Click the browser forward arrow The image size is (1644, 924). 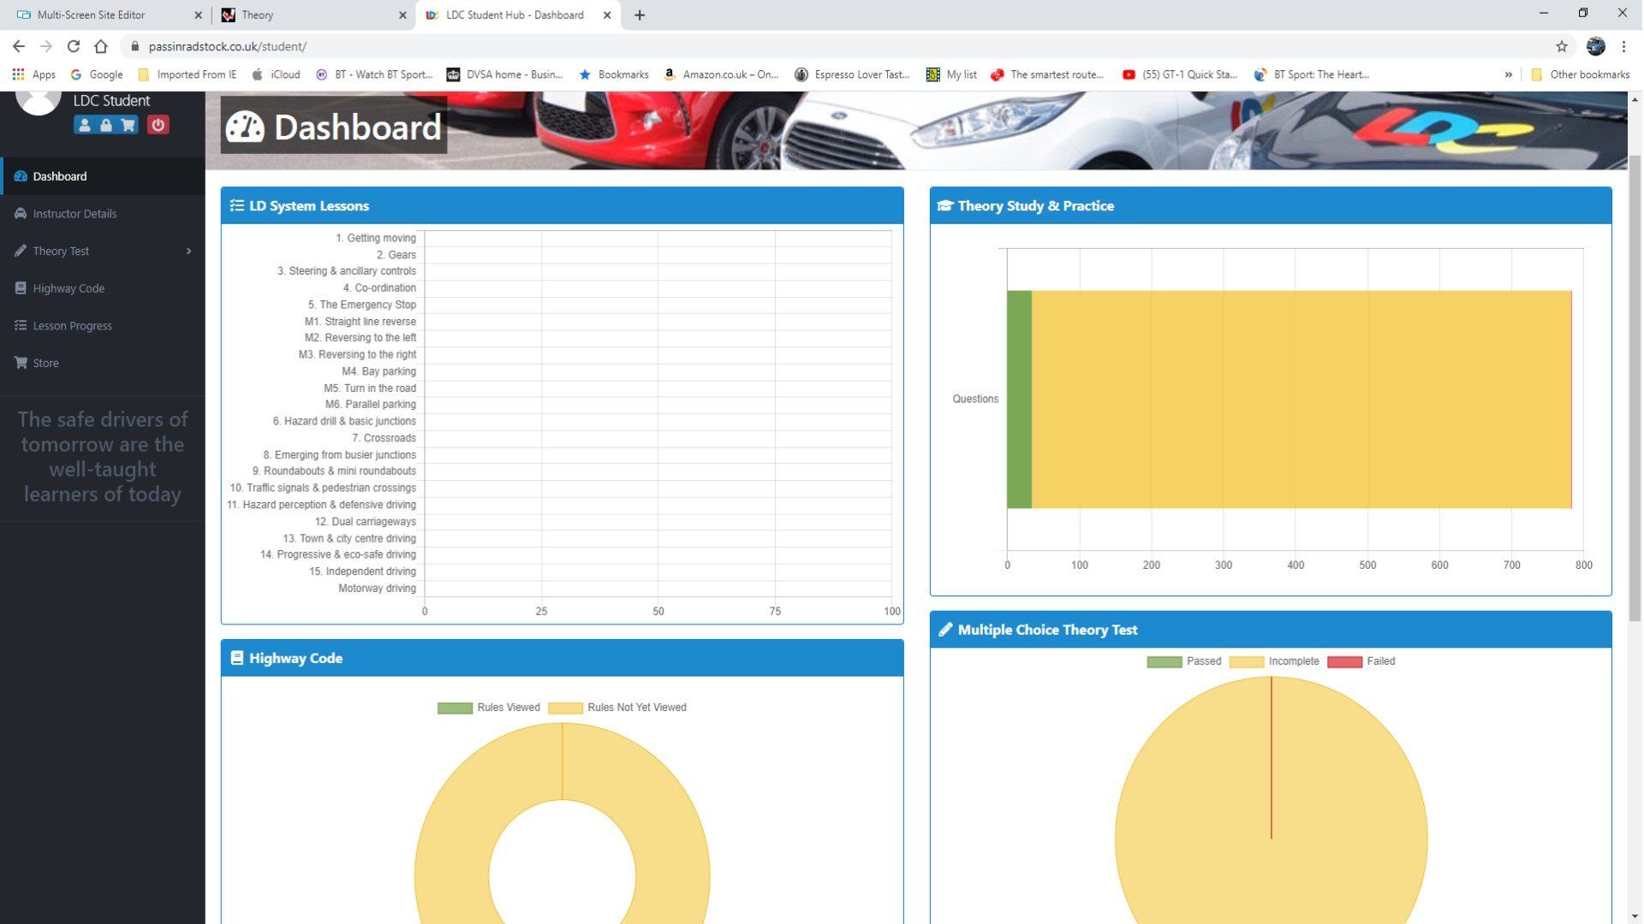pos(46,46)
